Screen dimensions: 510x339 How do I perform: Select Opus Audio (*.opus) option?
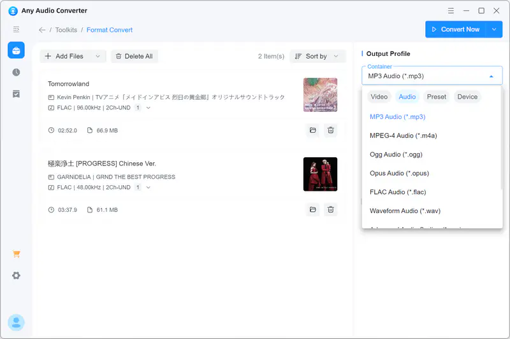(432, 173)
